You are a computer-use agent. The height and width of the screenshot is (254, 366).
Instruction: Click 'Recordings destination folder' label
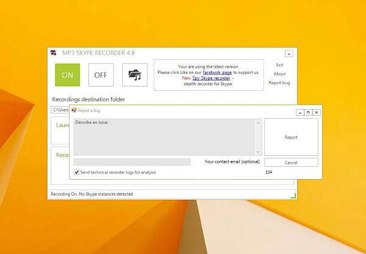[x=88, y=99]
